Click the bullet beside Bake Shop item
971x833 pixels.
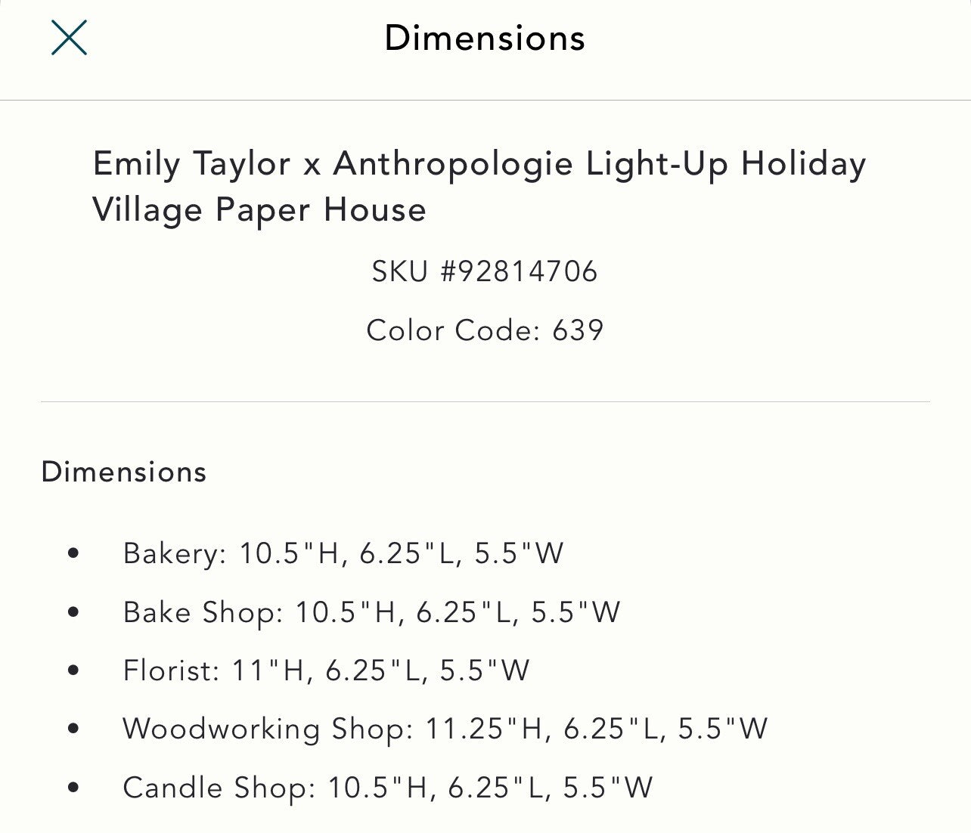(73, 612)
